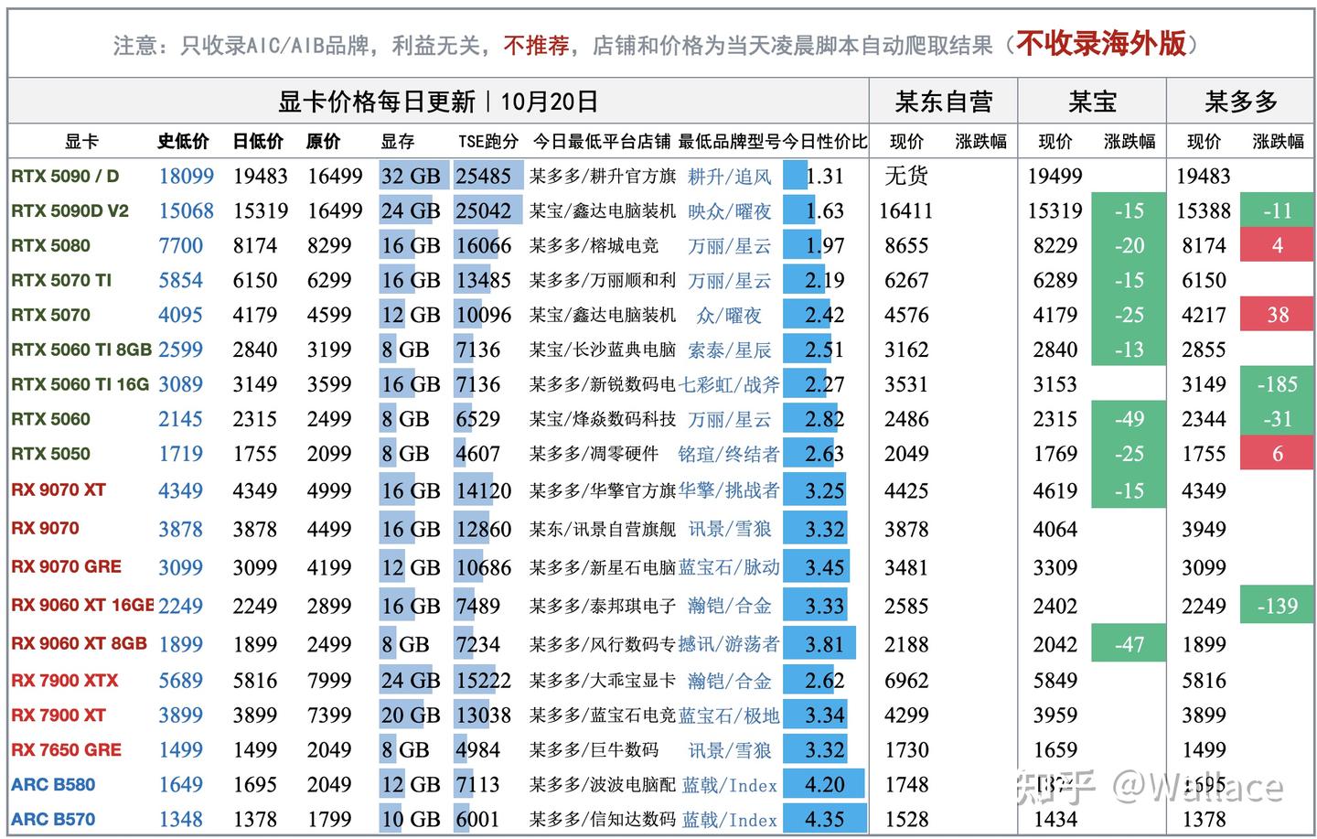This screenshot has height=839, width=1317.
Task: Click the red 4 change cell for RTX 5080
Action: pyautogui.click(x=1278, y=245)
